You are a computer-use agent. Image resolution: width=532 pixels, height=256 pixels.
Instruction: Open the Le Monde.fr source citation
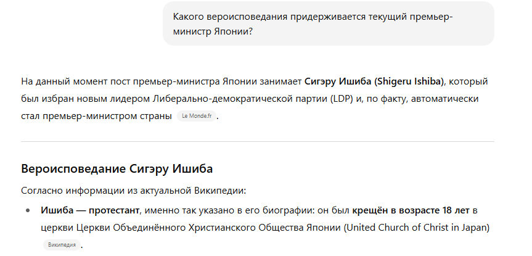pyautogui.click(x=197, y=116)
